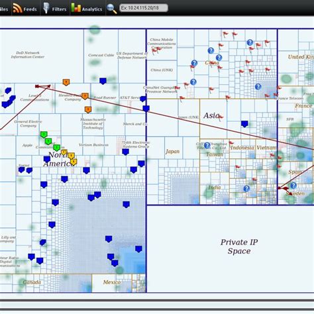The image size is (314, 314).
Task: Select Massachusetts Institute of Technology block
Action: coord(93,124)
